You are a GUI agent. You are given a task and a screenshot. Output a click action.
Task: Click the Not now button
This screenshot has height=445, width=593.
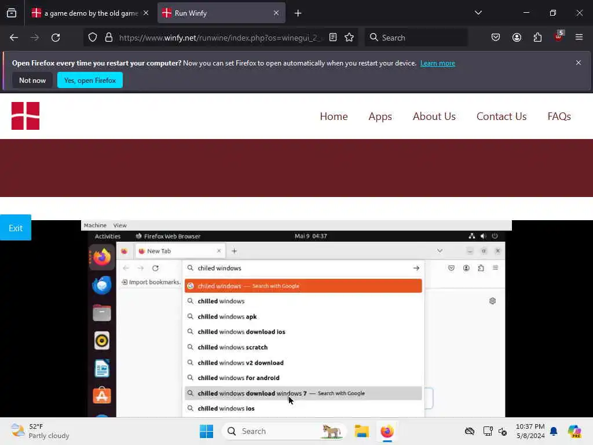click(32, 80)
